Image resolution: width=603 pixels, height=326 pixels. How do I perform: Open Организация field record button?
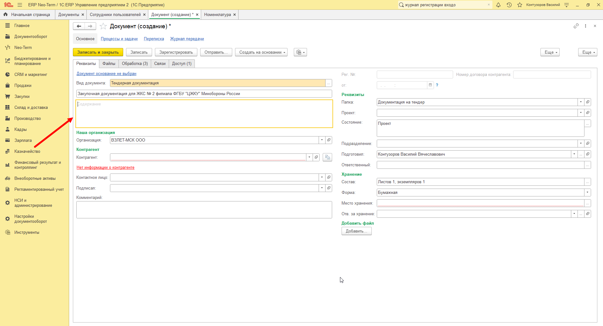[329, 140]
